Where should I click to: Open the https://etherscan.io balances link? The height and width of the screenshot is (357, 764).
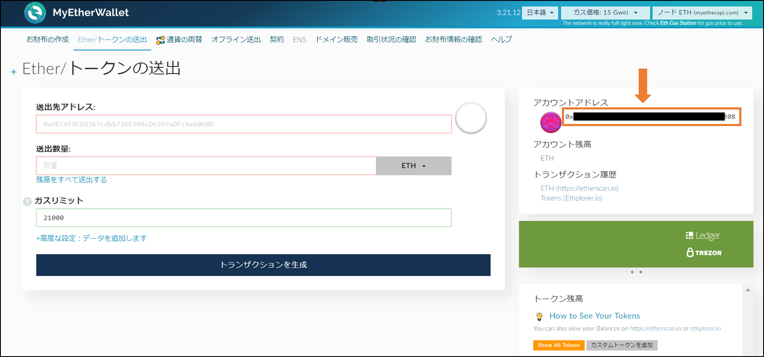tap(656, 328)
